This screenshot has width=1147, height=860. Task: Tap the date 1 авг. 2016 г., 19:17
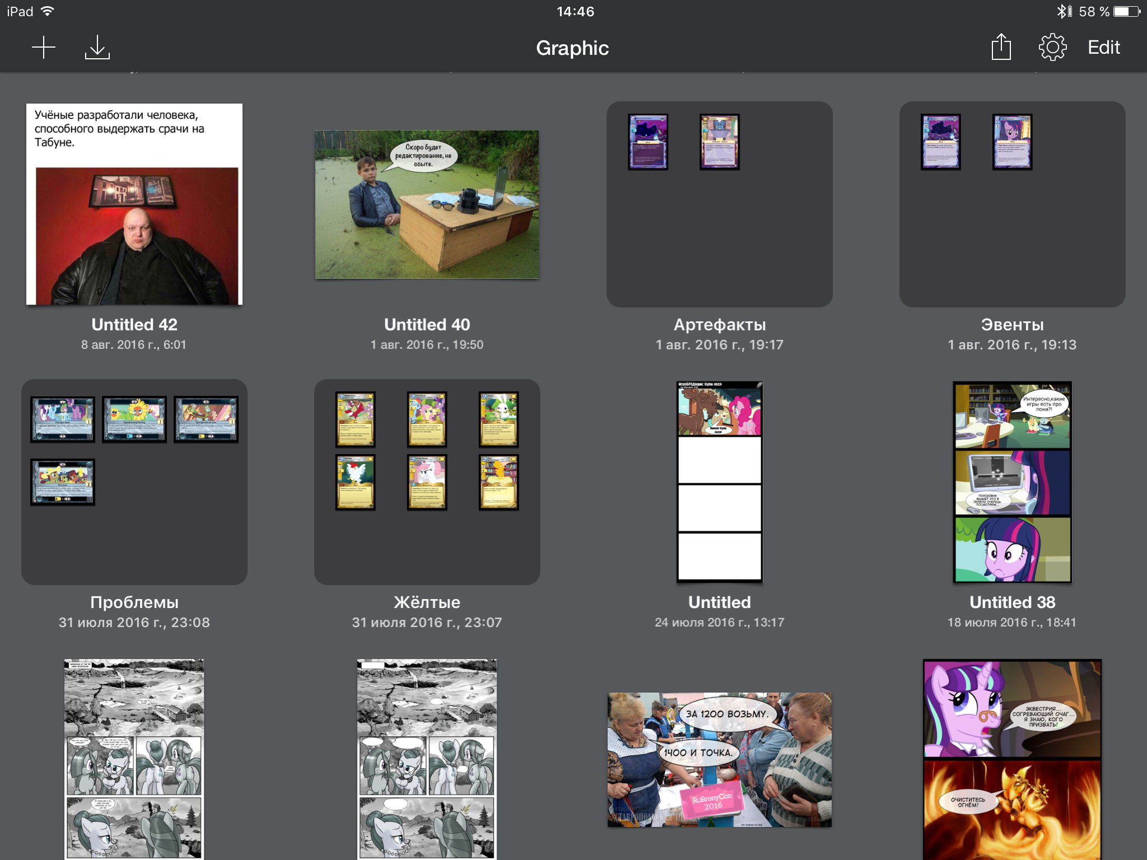pyautogui.click(x=720, y=345)
